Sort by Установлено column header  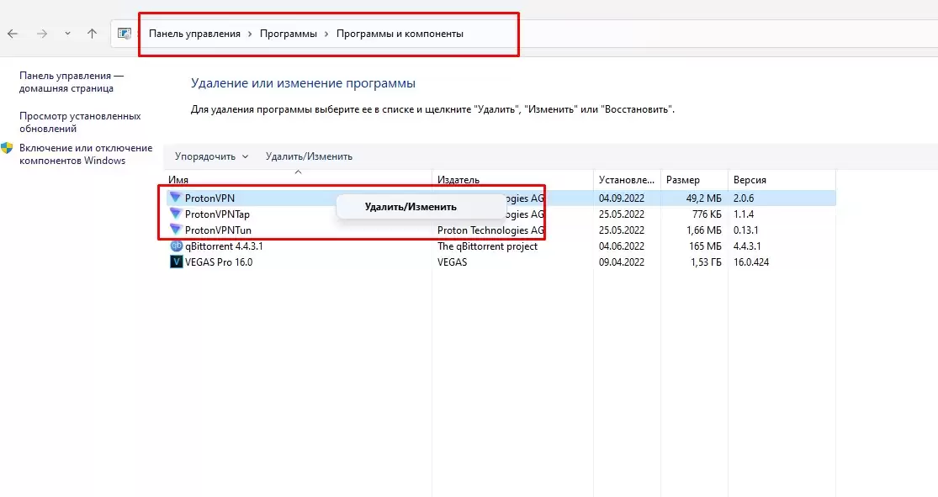point(627,180)
